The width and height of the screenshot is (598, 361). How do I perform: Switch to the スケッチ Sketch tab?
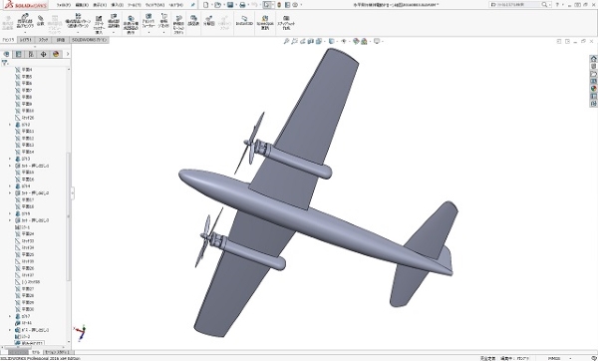point(43,40)
